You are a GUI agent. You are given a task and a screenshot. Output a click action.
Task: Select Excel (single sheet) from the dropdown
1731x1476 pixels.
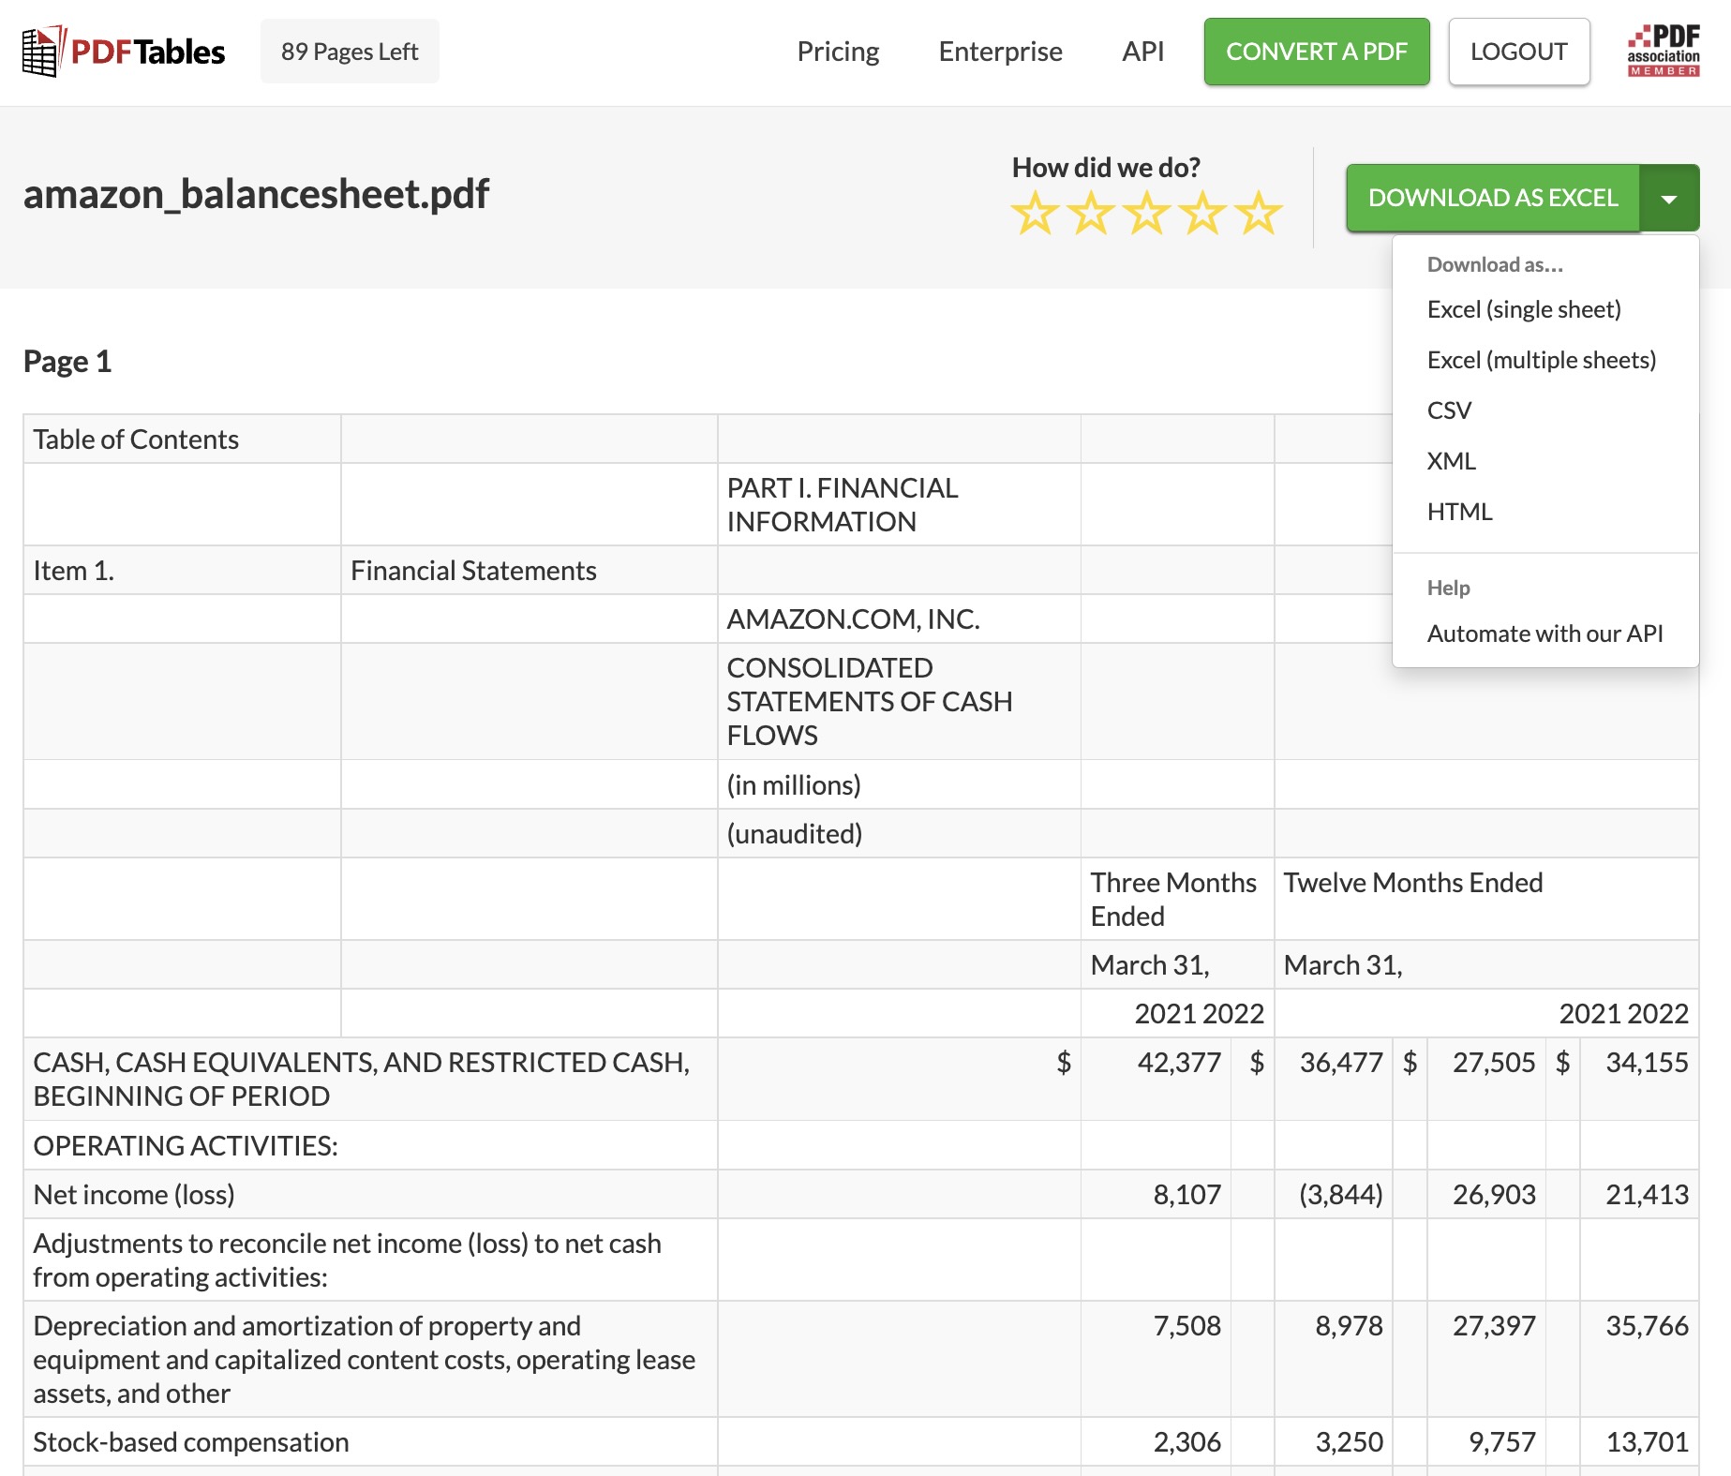(x=1523, y=309)
